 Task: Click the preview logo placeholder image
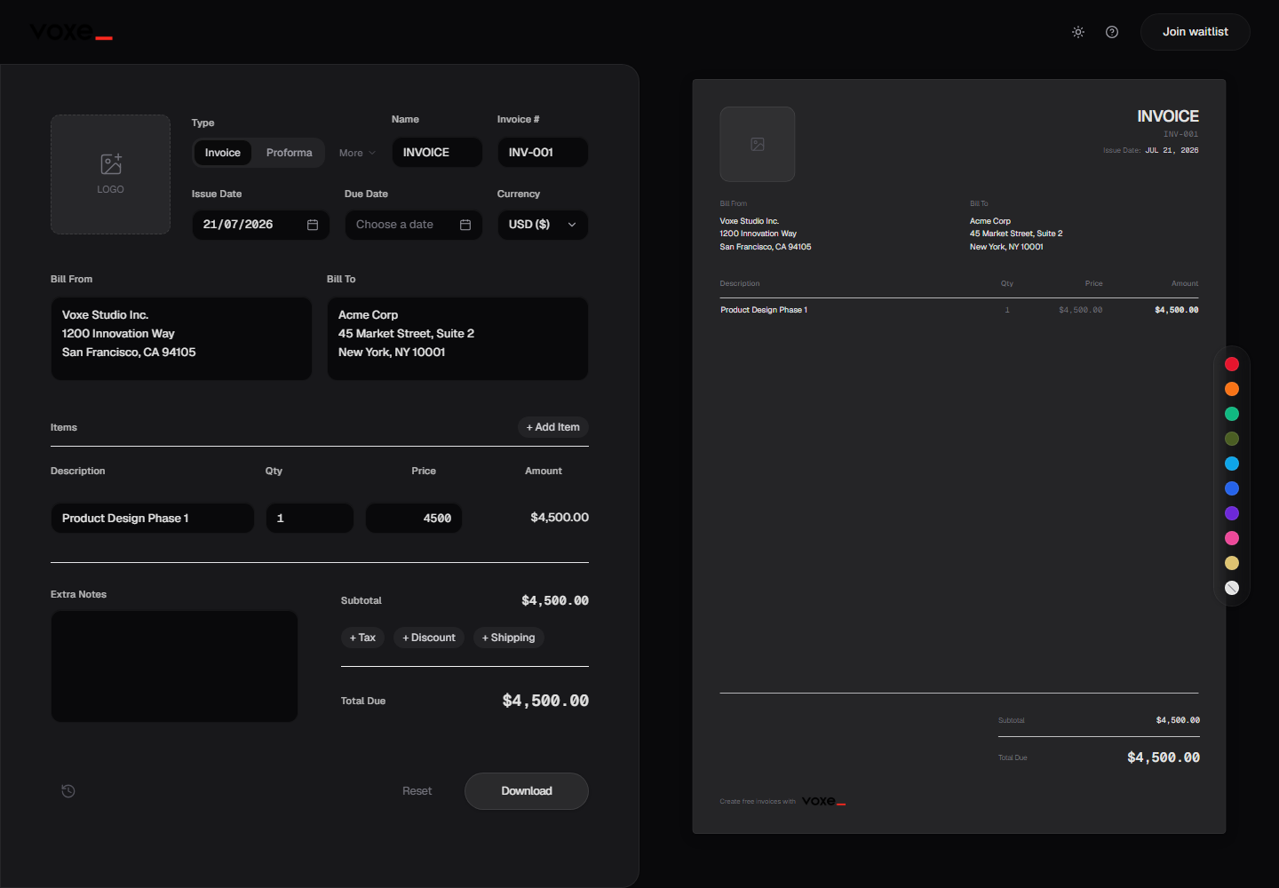[x=758, y=145]
